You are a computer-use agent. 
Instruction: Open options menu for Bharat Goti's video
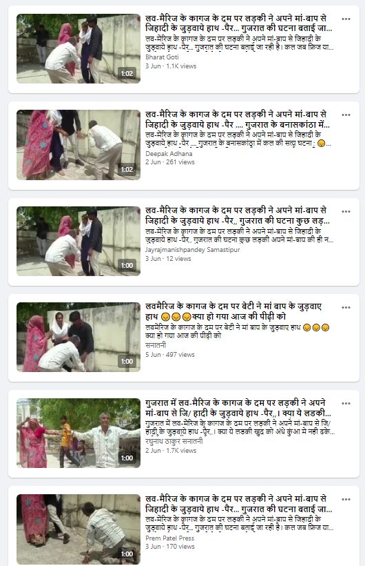tap(346, 19)
